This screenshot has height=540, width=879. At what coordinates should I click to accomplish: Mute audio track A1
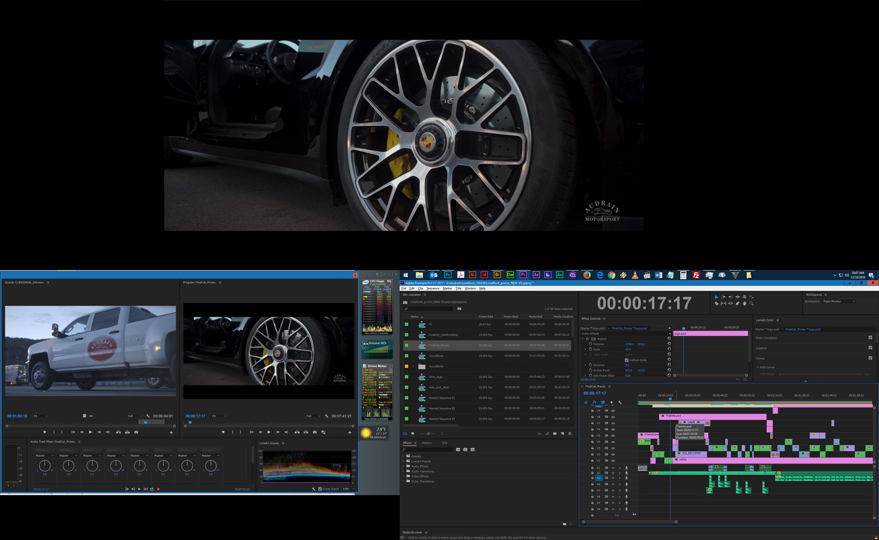click(613, 468)
